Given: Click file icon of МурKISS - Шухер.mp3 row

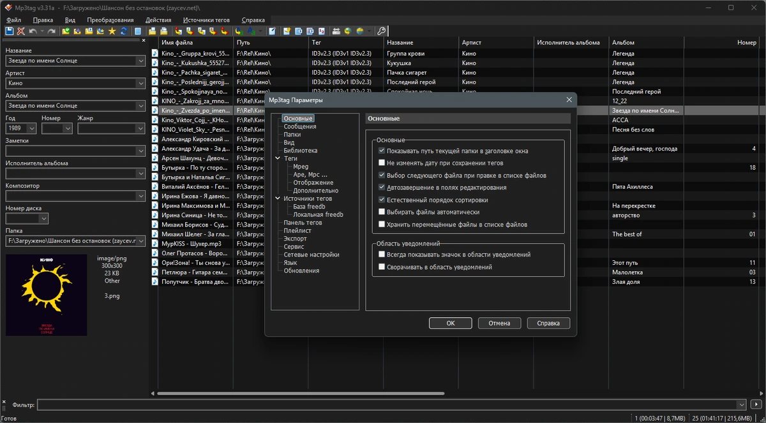Looking at the screenshot, I should pos(155,244).
